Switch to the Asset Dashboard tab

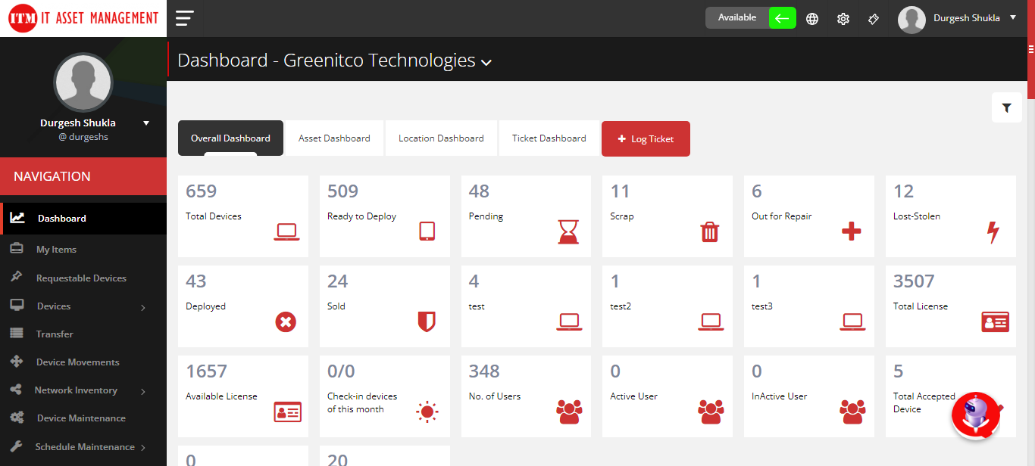tap(334, 138)
